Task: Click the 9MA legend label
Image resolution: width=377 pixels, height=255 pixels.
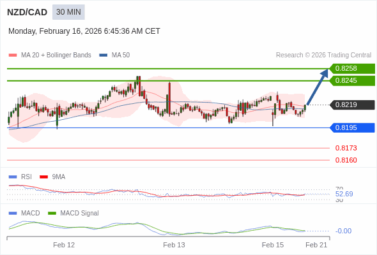Action: [x=59, y=177]
